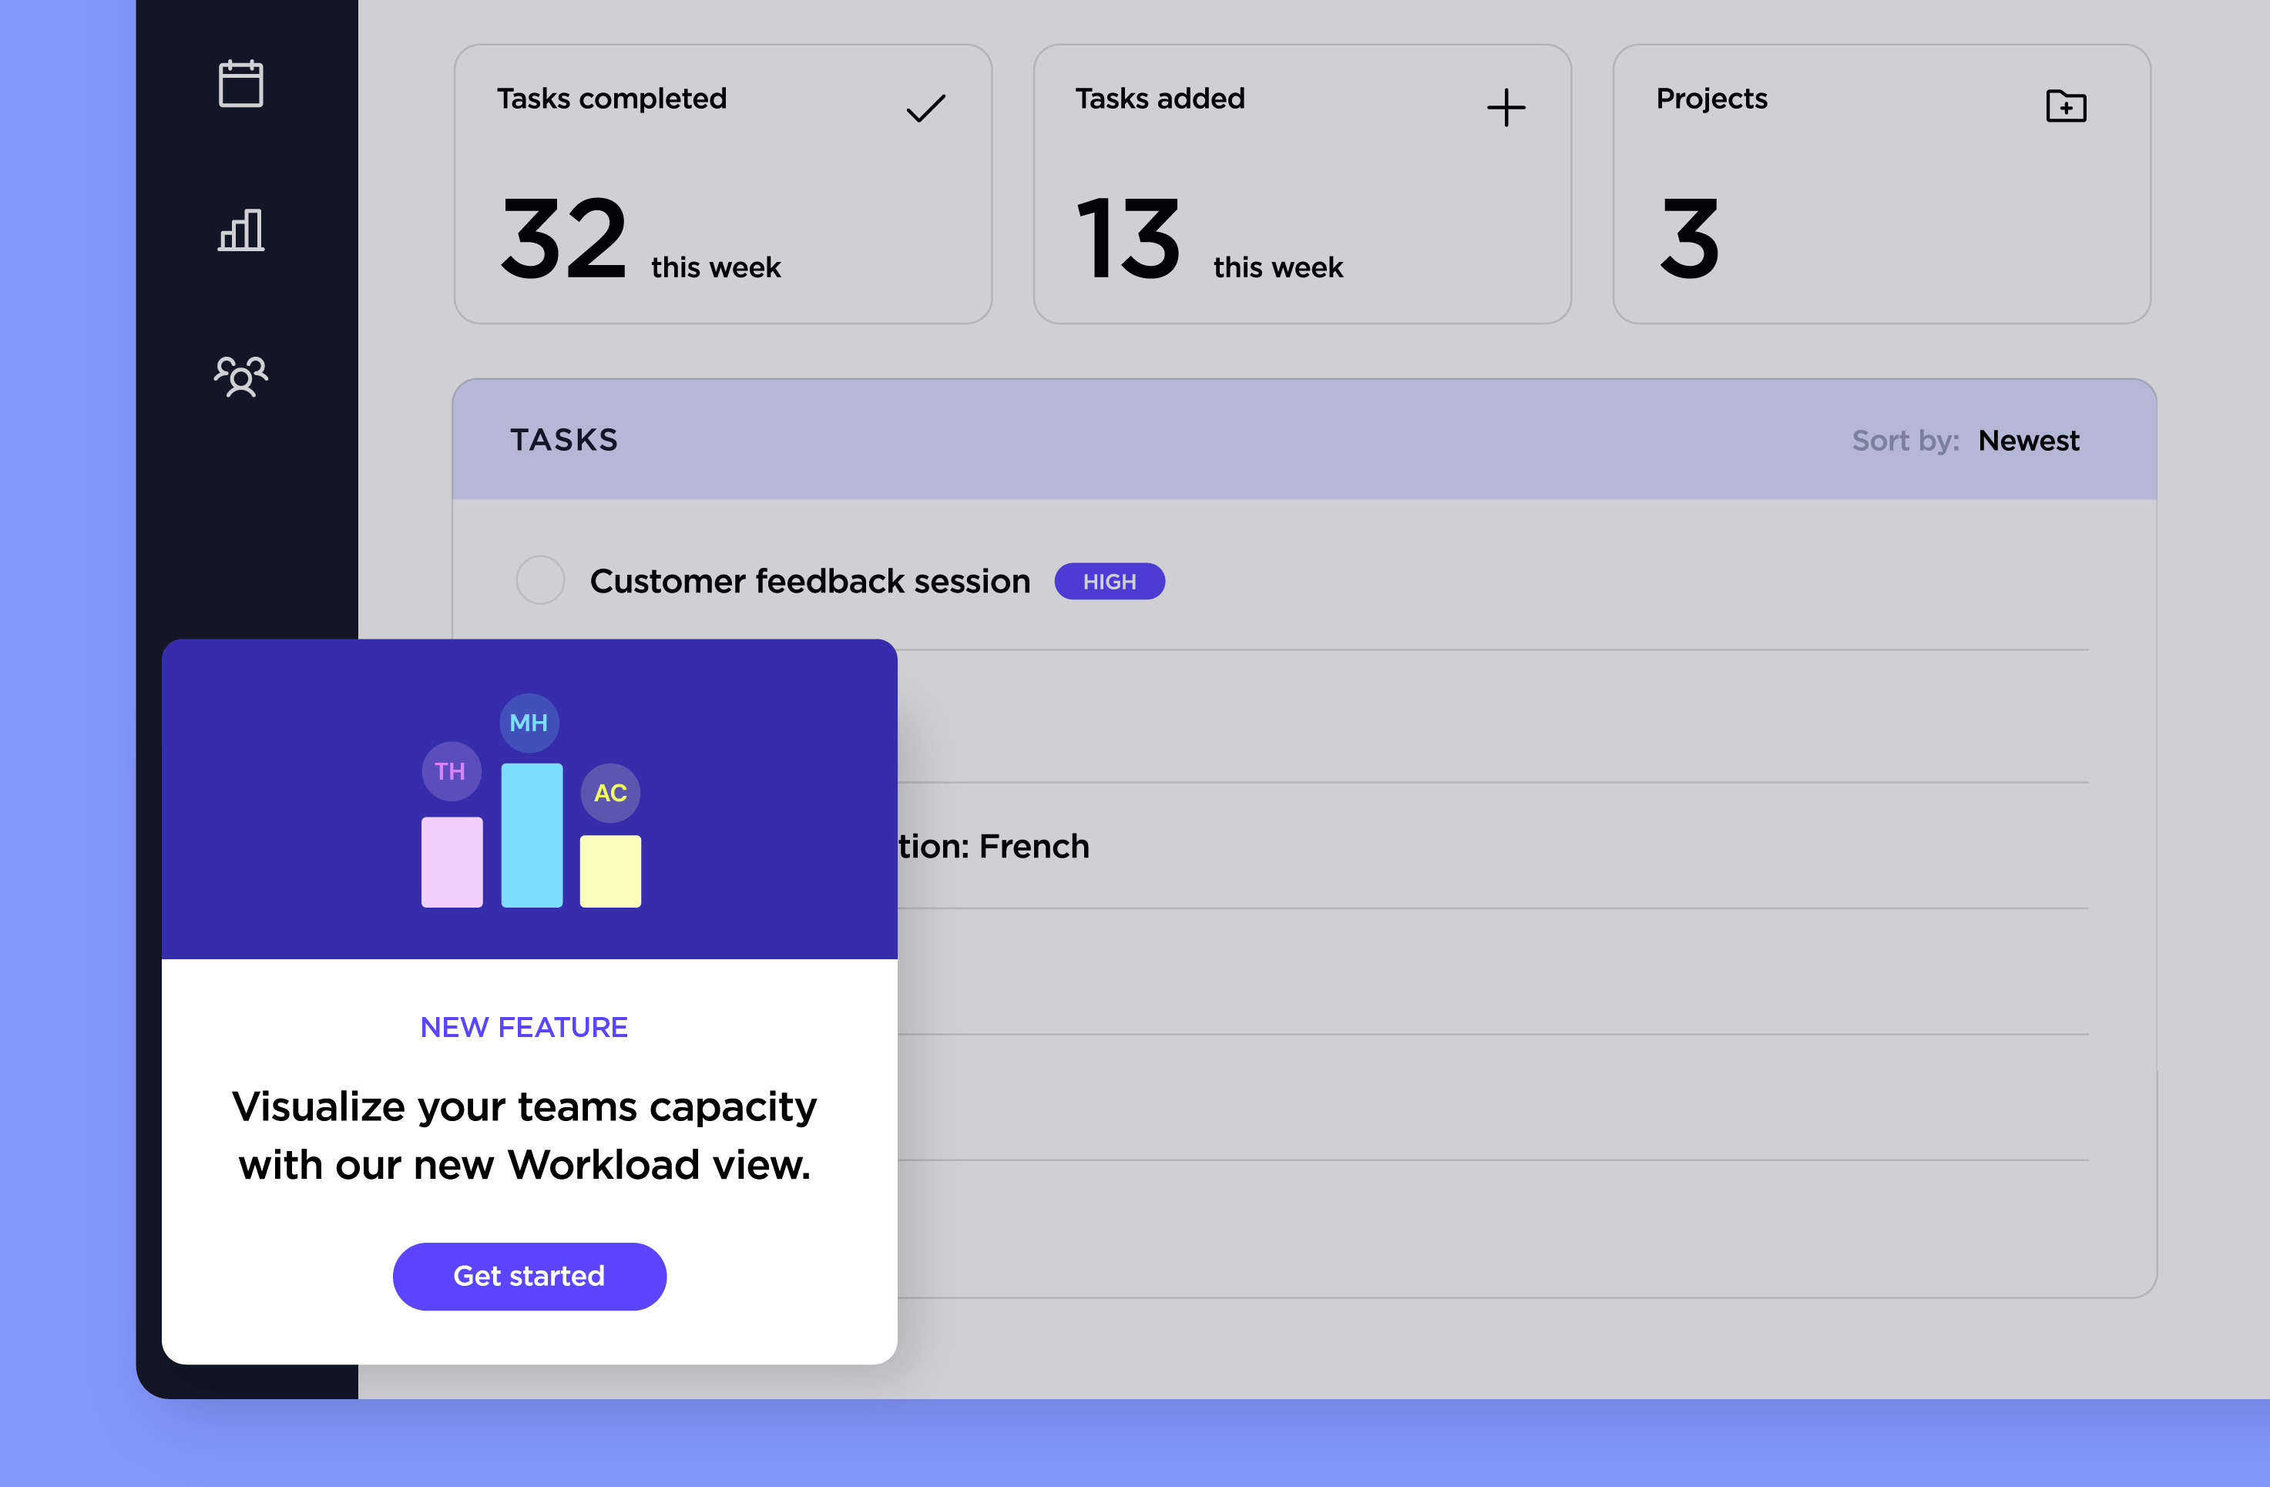This screenshot has height=1487, width=2270.
Task: Click the AC avatar bubble
Action: click(x=610, y=793)
